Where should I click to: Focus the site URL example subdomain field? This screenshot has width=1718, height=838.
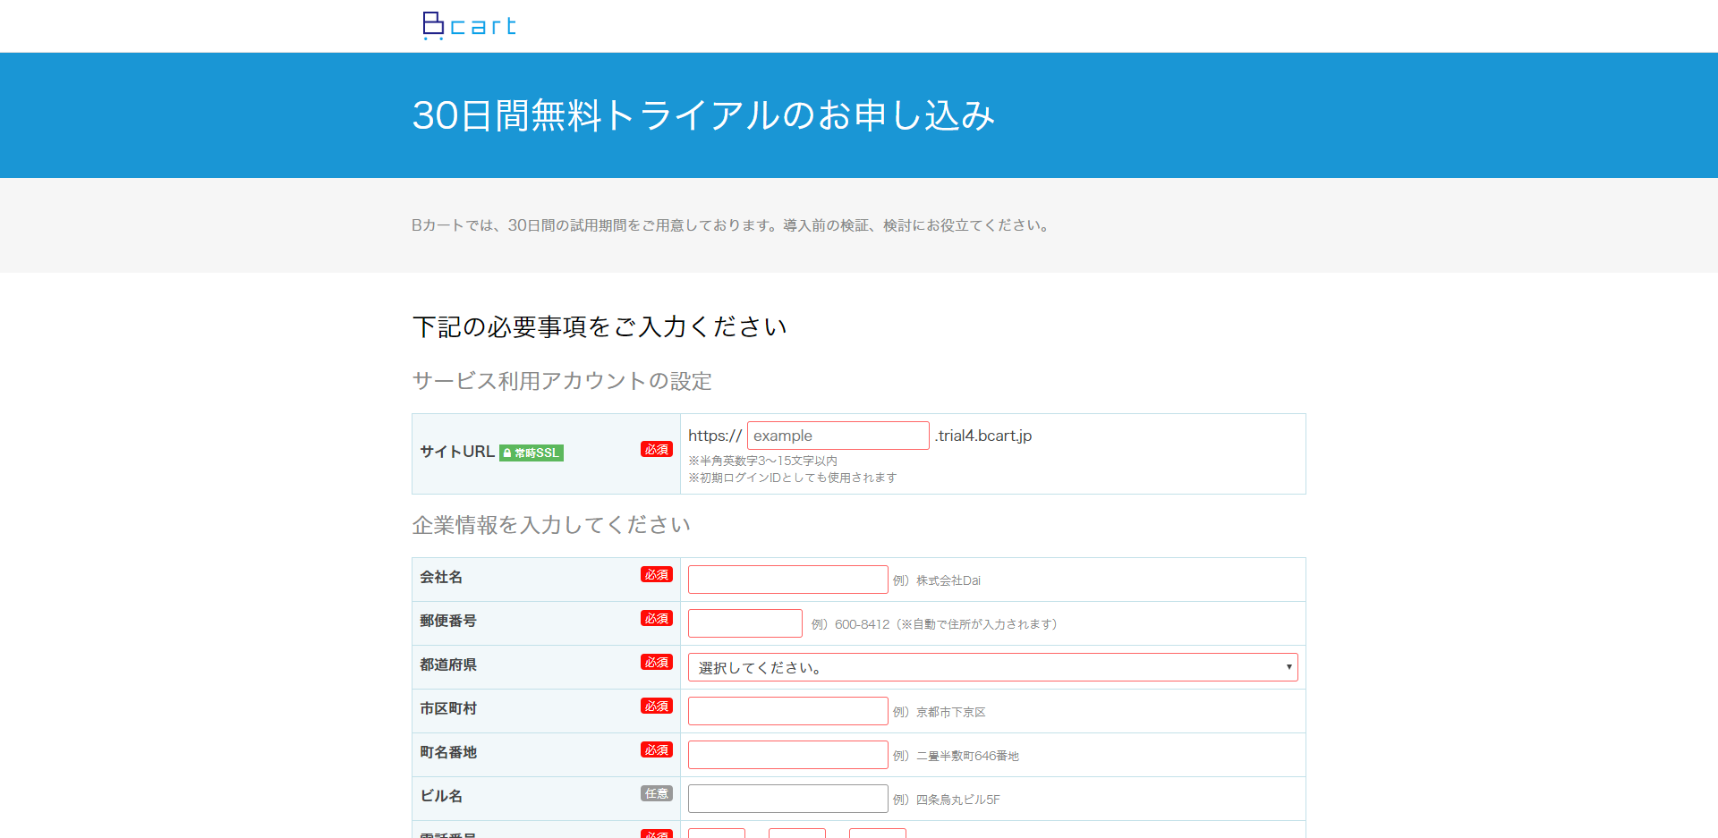[838, 436]
